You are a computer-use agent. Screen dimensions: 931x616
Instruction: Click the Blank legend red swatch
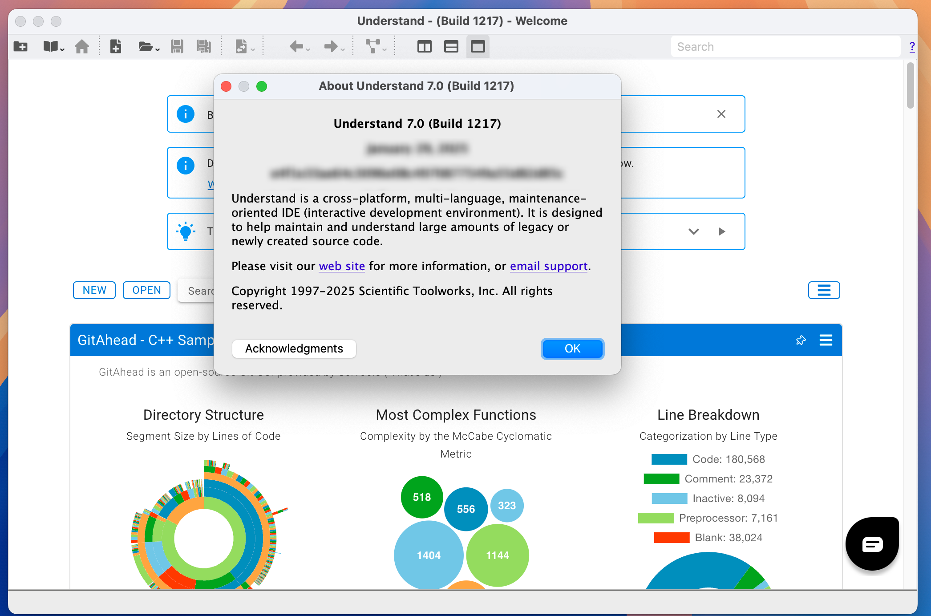(x=672, y=538)
